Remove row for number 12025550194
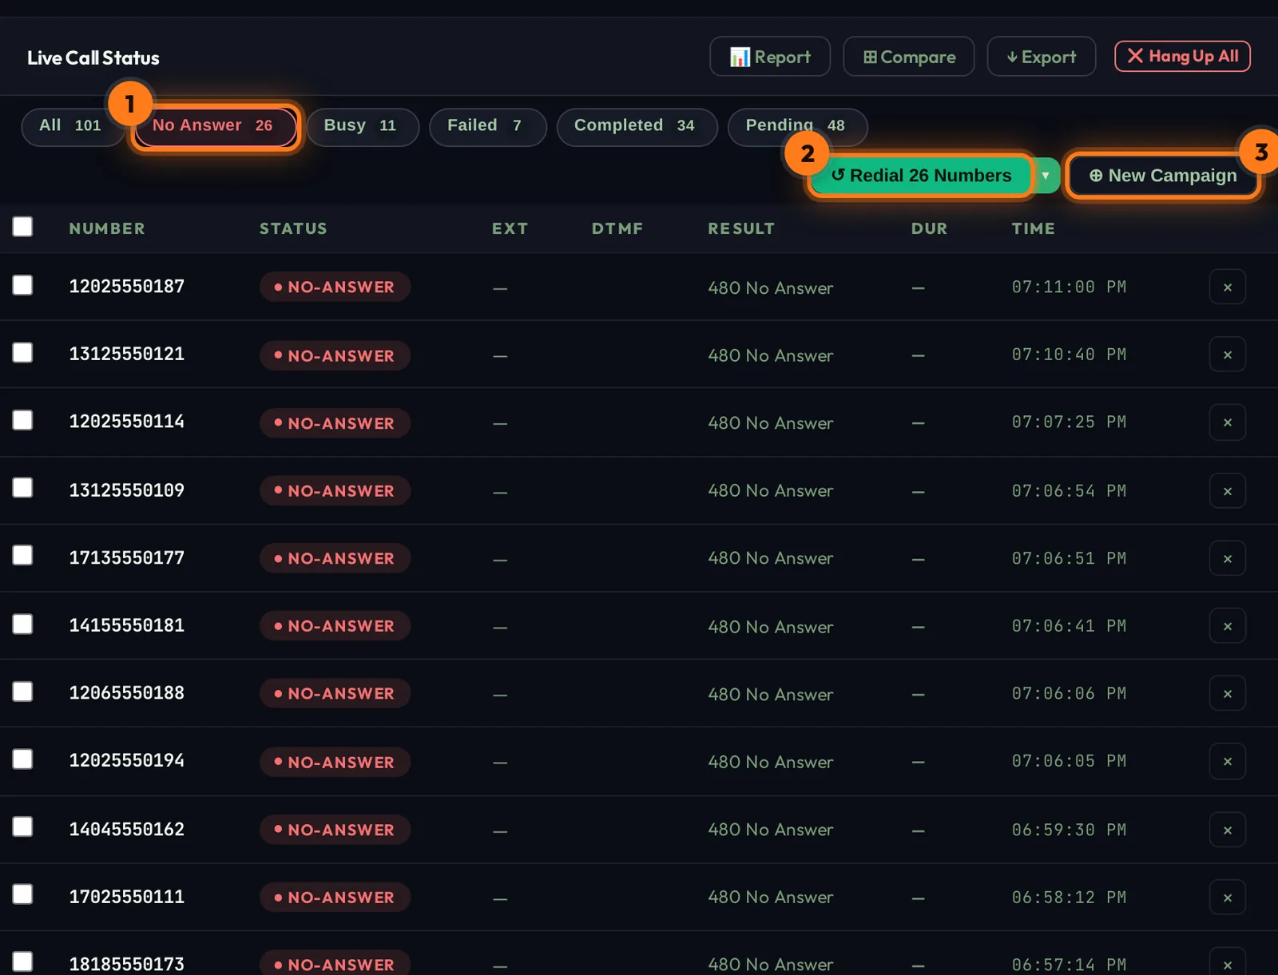Screen dimensions: 1278x975 point(1228,762)
